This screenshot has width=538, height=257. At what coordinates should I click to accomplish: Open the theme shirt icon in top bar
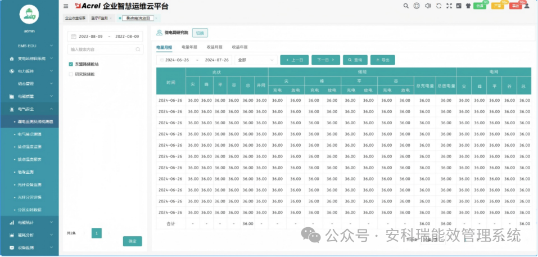pyautogui.click(x=468, y=6)
